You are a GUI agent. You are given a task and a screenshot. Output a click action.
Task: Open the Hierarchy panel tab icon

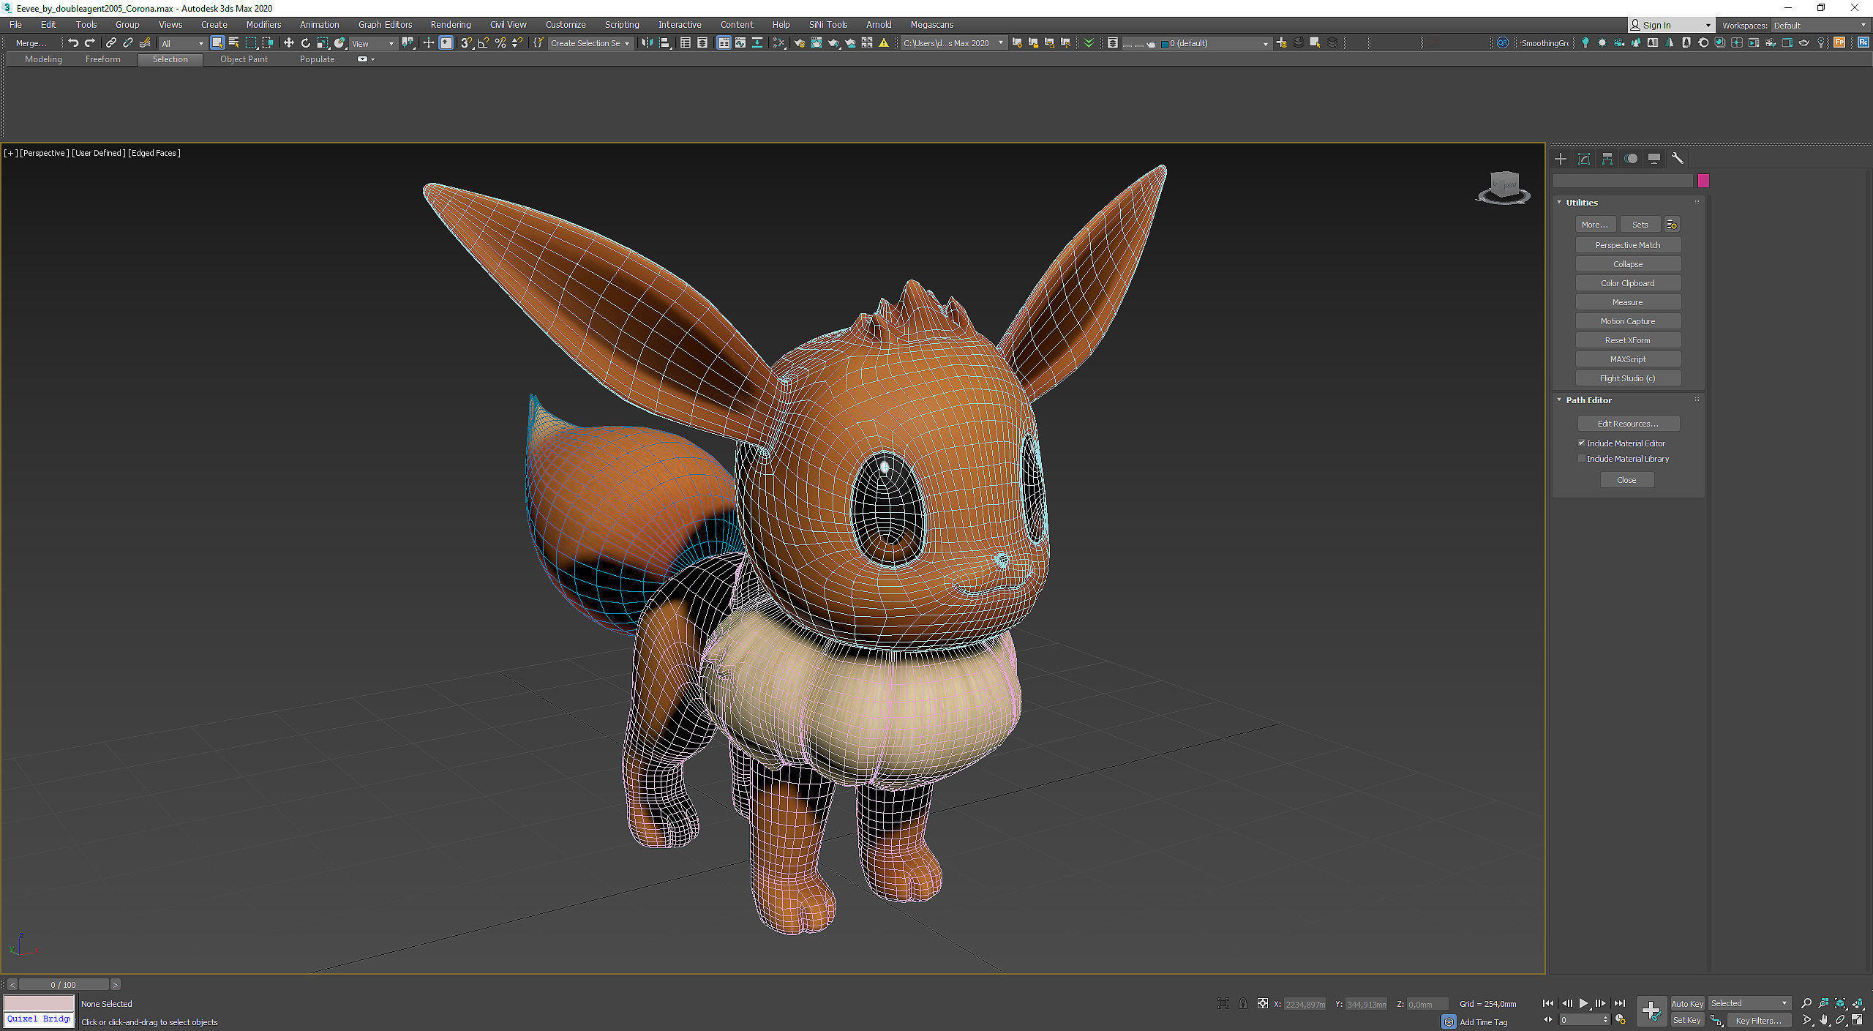1607,159
